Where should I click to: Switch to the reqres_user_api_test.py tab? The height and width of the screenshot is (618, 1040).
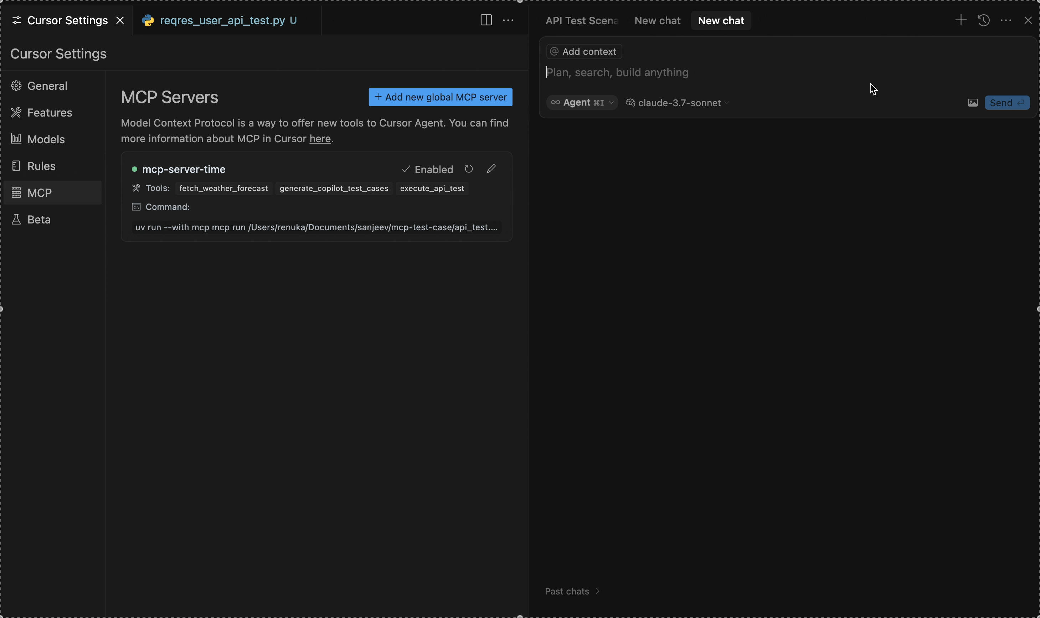pos(222,20)
